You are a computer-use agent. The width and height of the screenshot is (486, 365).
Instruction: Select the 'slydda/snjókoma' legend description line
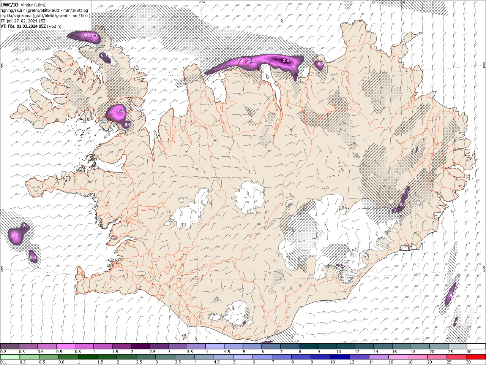coord(45,16)
